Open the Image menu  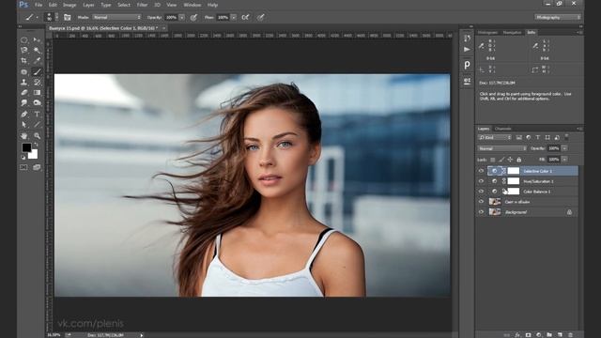(x=69, y=5)
